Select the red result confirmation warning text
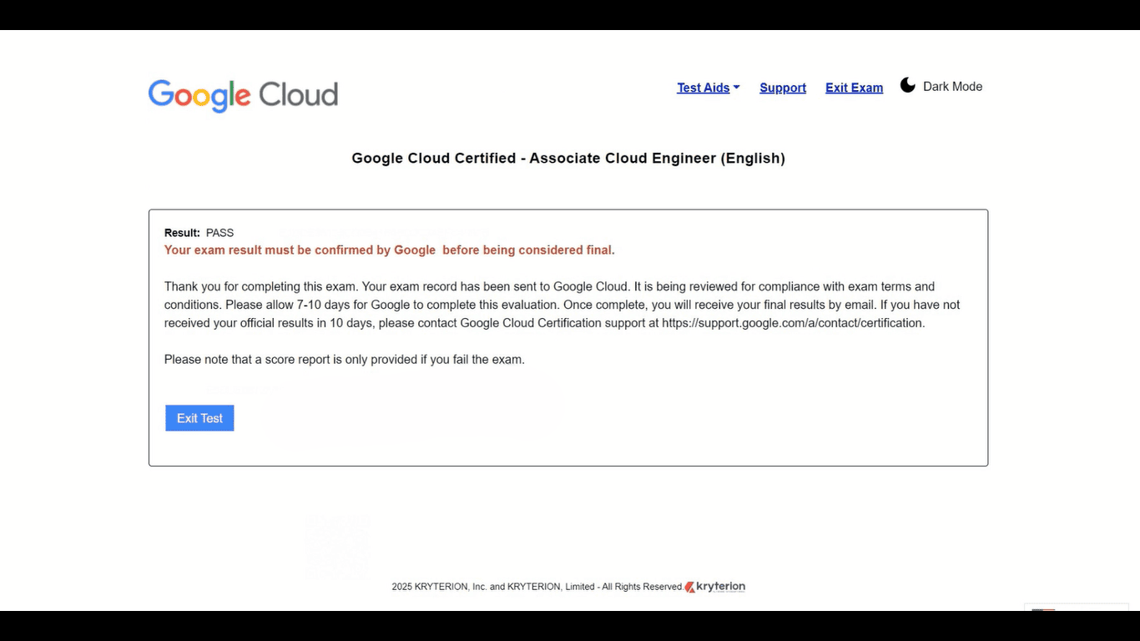 coord(389,250)
